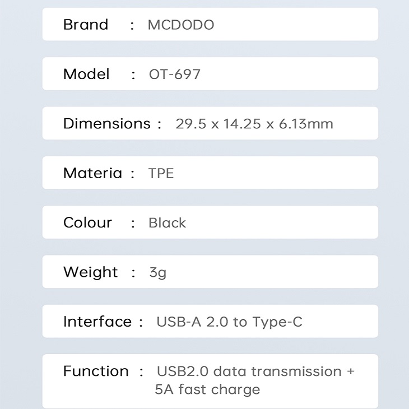
Task: Click the Dimensions label
Action: coord(106,124)
